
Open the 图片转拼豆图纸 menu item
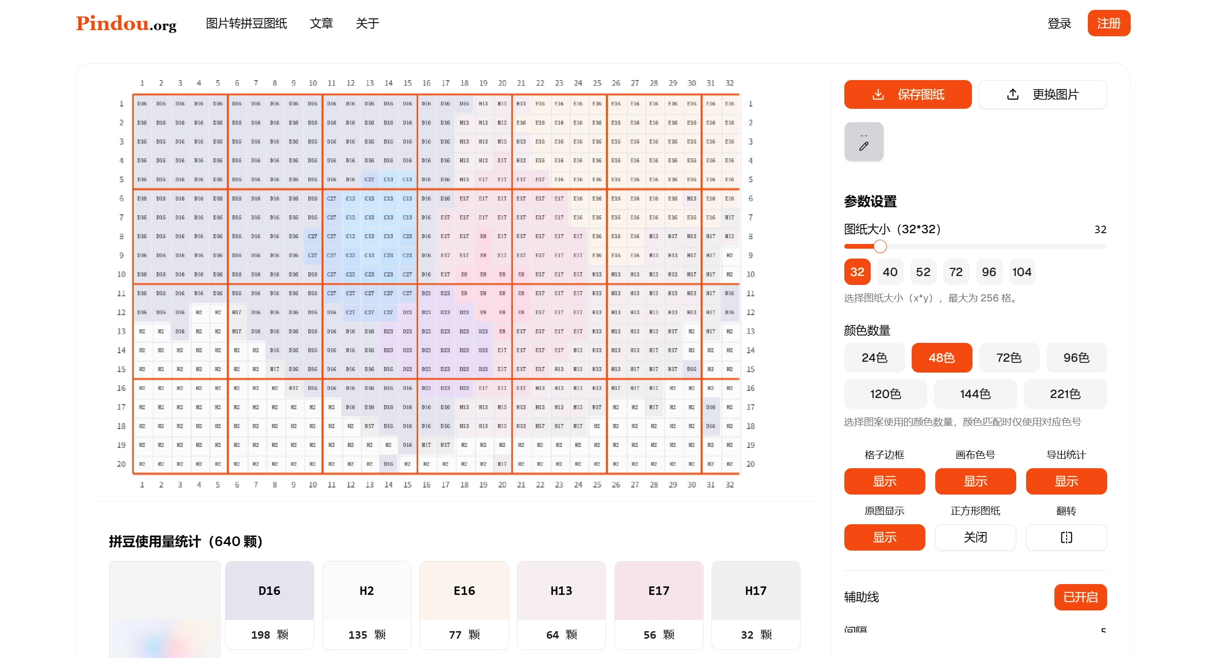(246, 24)
